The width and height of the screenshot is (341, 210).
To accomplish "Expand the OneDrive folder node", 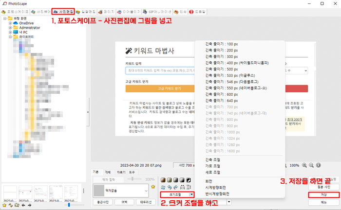I will click(10, 23).
